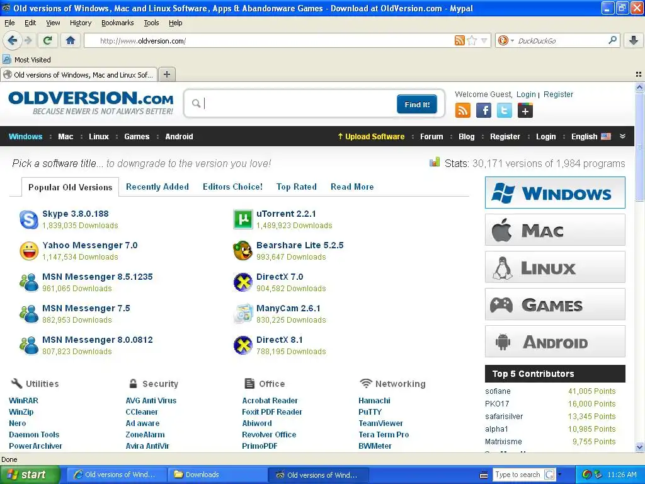Click the DirectX 8.1 icon
This screenshot has width=645, height=484.
[243, 345]
